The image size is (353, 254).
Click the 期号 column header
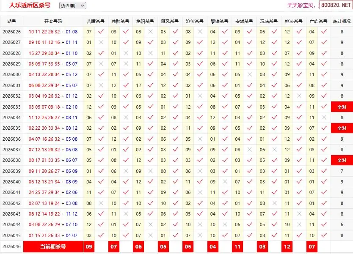11,21
